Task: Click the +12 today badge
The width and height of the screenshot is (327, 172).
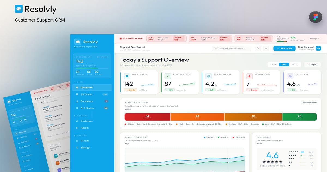Action: click(x=131, y=90)
